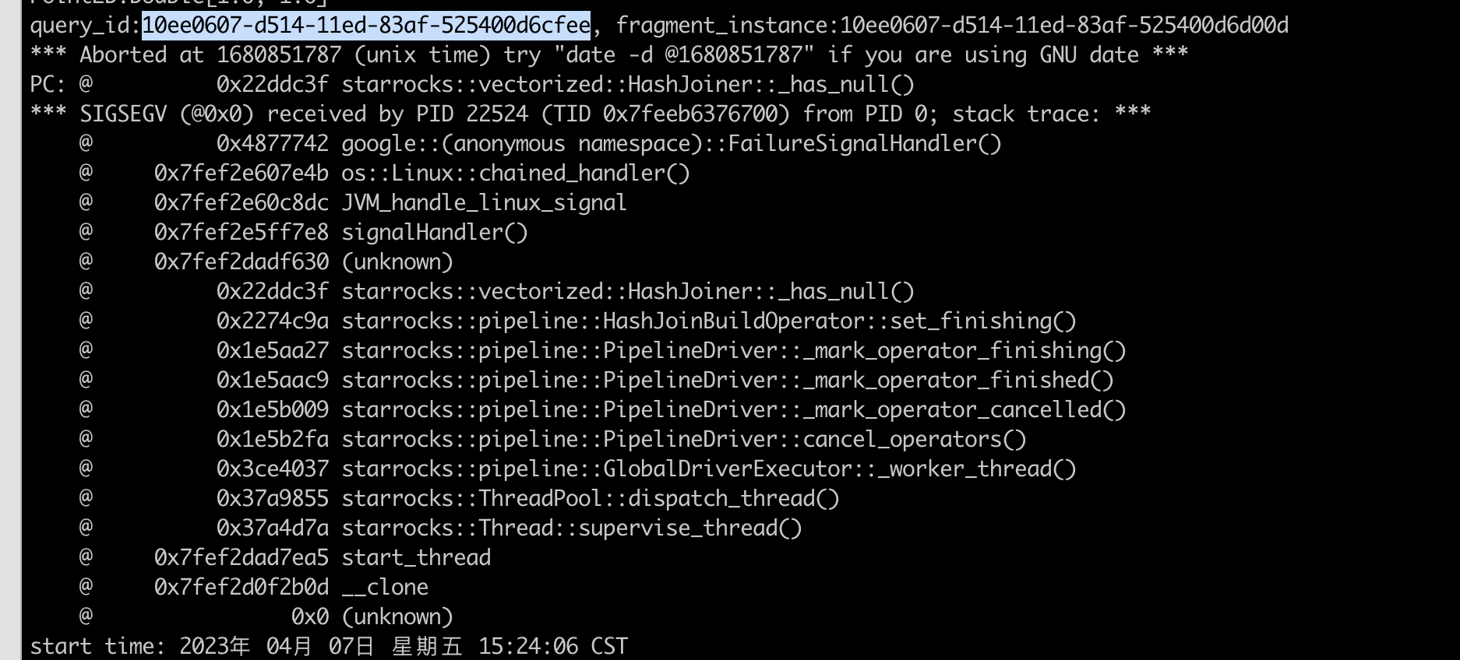The height and width of the screenshot is (660, 1460).
Task: Click the SIGSEGV PID 22524 text
Action: click(472, 114)
